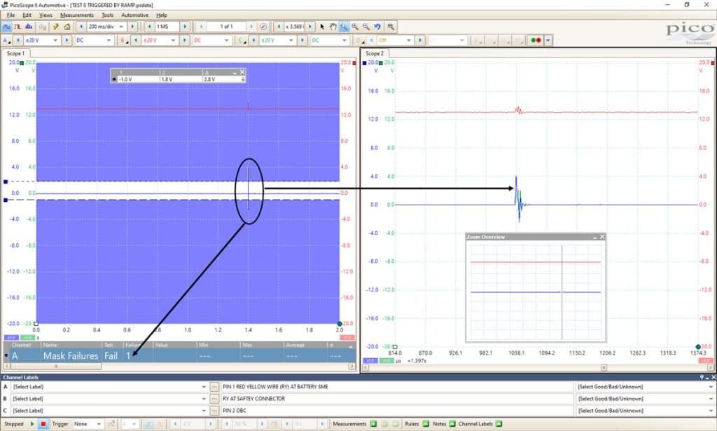Viewport: 717px width, 431px height.
Task: Open Channel B Good/Bad/Unknown dropdown
Action: [x=711, y=399]
